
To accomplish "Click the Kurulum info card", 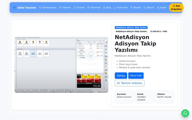I will [124, 97].
